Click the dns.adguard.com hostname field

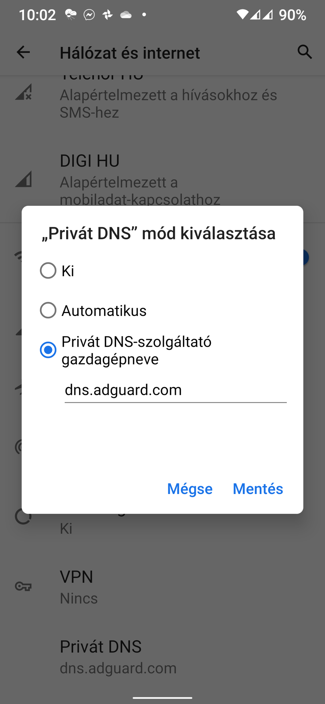tap(176, 390)
